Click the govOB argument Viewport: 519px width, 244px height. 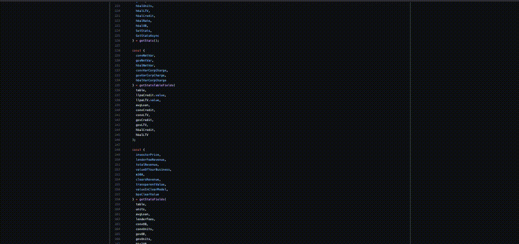pos(140,234)
